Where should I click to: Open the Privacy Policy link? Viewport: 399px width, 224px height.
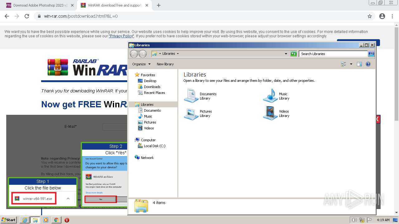(121, 36)
